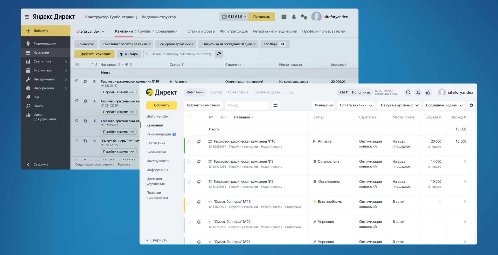The width and height of the screenshot is (498, 255).
Task: Click user avatar in new Директ header
Action: click(x=442, y=92)
